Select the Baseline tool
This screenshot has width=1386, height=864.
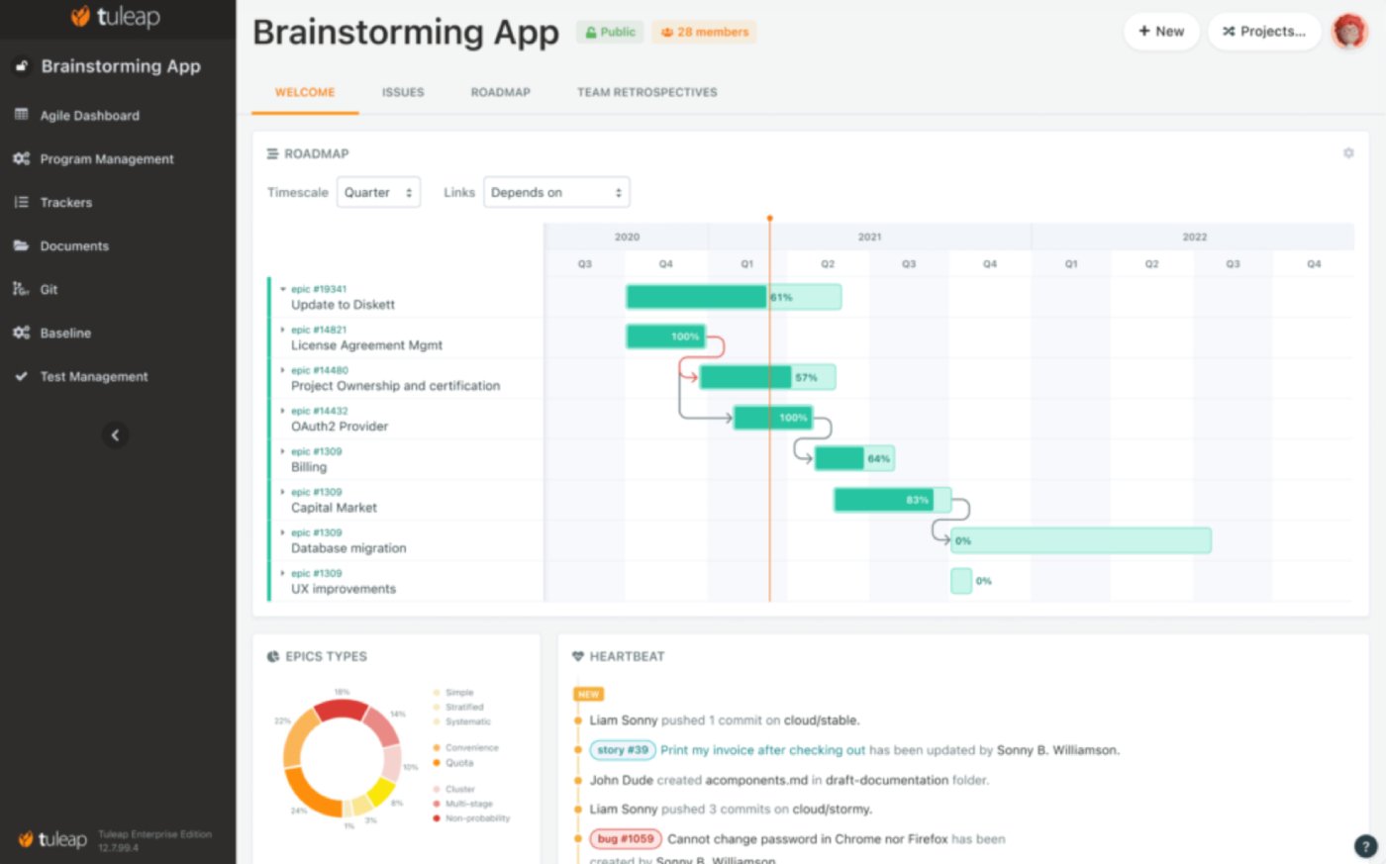tap(64, 333)
